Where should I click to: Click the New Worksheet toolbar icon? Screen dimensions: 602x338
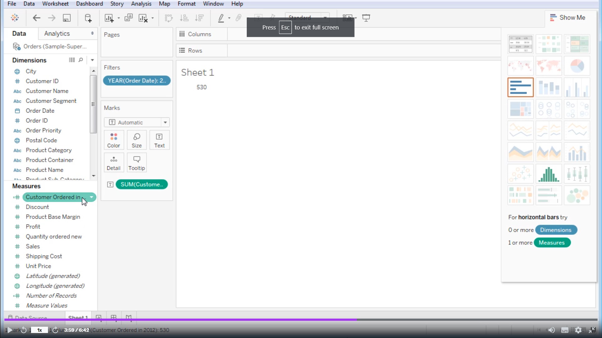(109, 18)
